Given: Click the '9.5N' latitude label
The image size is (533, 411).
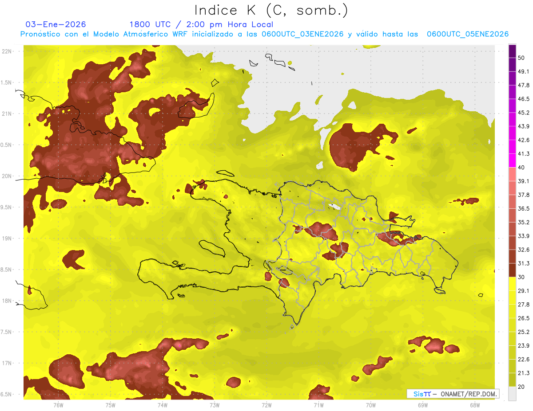Looking at the screenshot, I should (6, 207).
